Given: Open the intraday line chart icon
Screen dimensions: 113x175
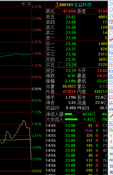Looking at the screenshot, I should click(111, 34).
